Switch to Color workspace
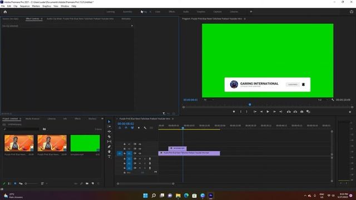The height and width of the screenshot is (200, 356). click(157, 12)
